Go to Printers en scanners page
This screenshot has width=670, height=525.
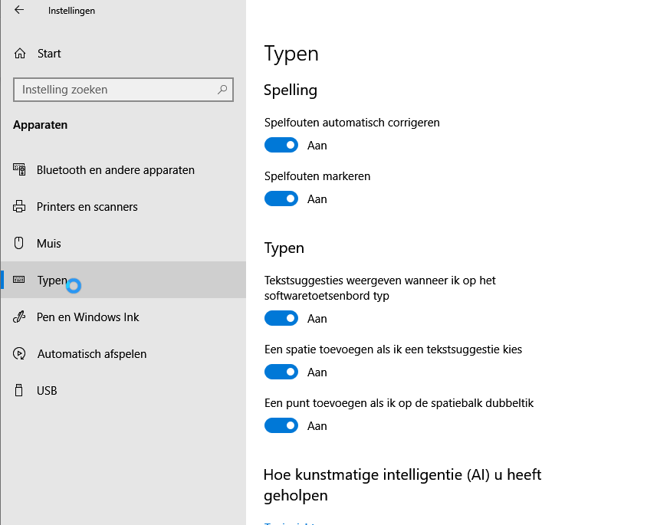(x=87, y=207)
